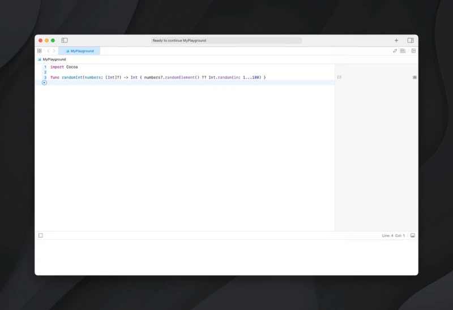Click inside the empty console area
Viewport: 453px width, 310px height.
pyautogui.click(x=226, y=257)
